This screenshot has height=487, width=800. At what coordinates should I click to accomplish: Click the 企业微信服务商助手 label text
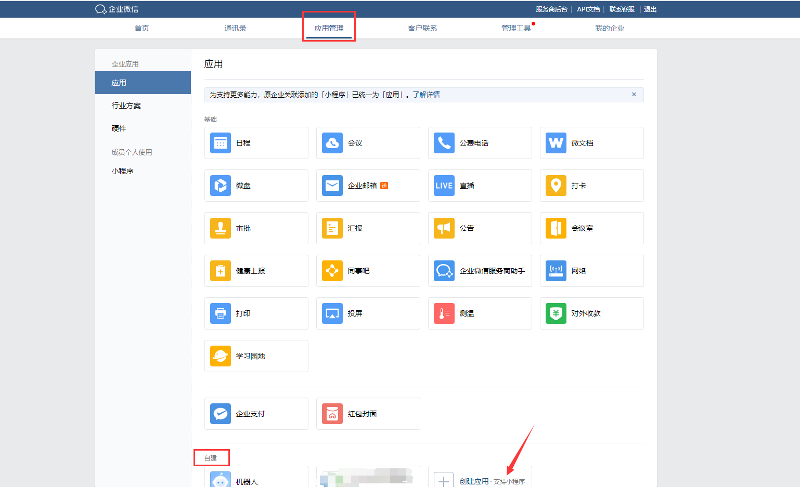(x=493, y=271)
